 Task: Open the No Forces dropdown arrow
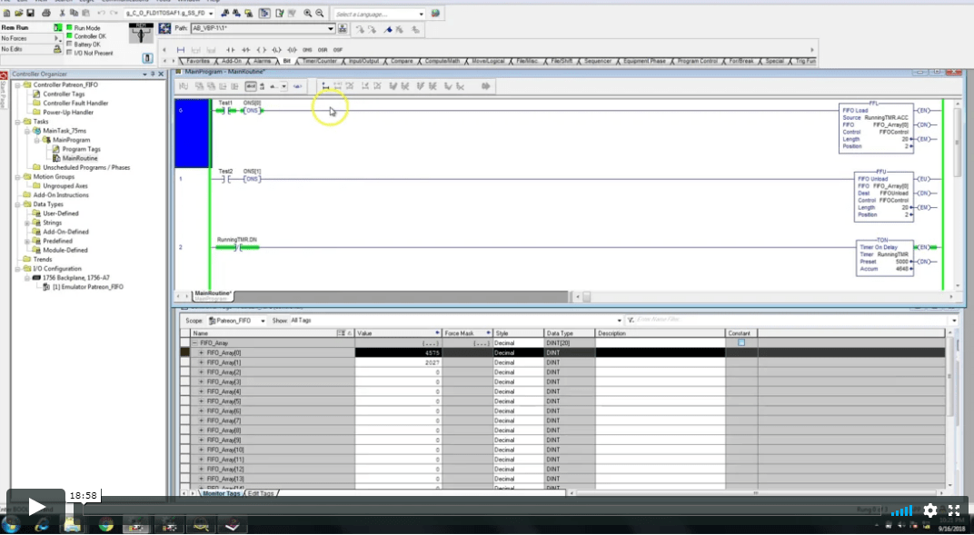[x=58, y=38]
